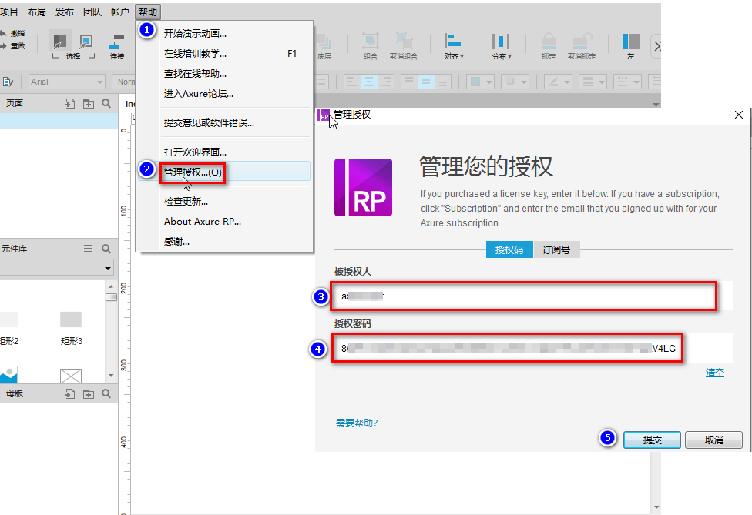Click the 清空 clear link
This screenshot has height=515, width=752.
click(715, 373)
